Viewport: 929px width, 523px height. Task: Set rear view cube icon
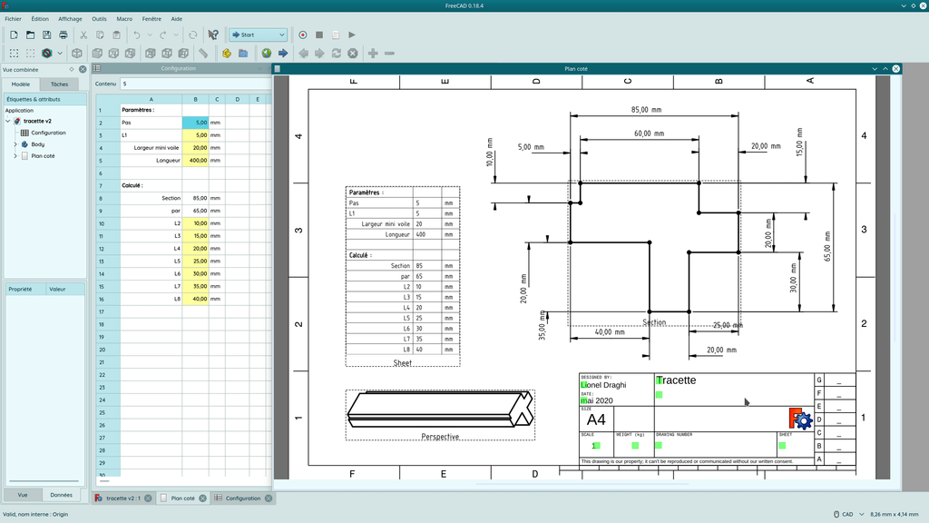point(151,54)
